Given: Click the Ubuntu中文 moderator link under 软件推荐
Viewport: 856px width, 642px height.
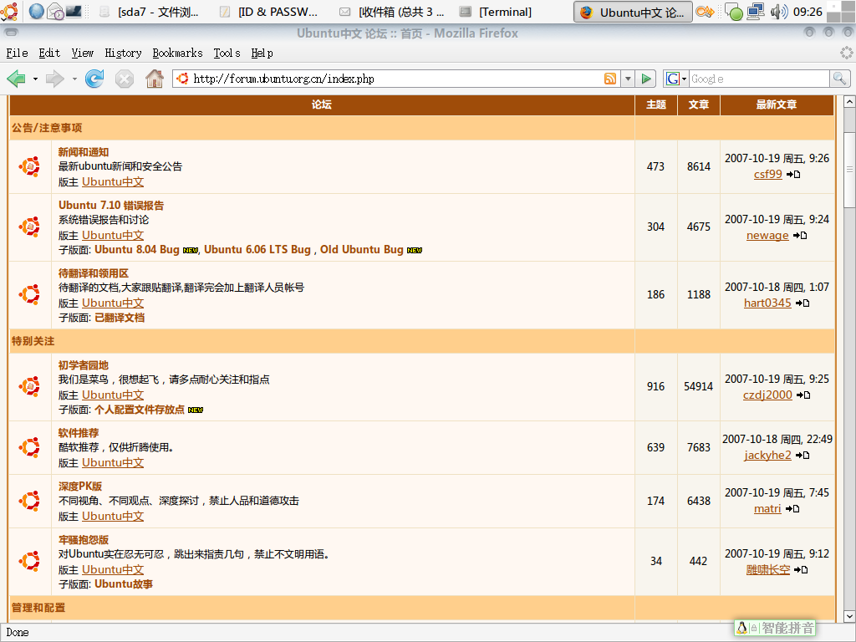Looking at the screenshot, I should 113,462.
